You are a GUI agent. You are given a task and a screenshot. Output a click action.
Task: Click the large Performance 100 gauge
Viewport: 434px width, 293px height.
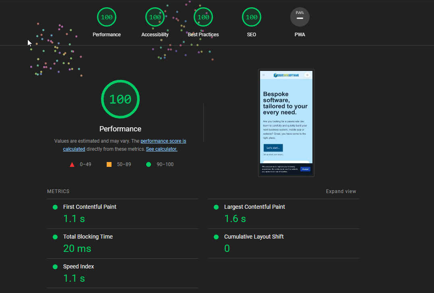[x=120, y=99]
